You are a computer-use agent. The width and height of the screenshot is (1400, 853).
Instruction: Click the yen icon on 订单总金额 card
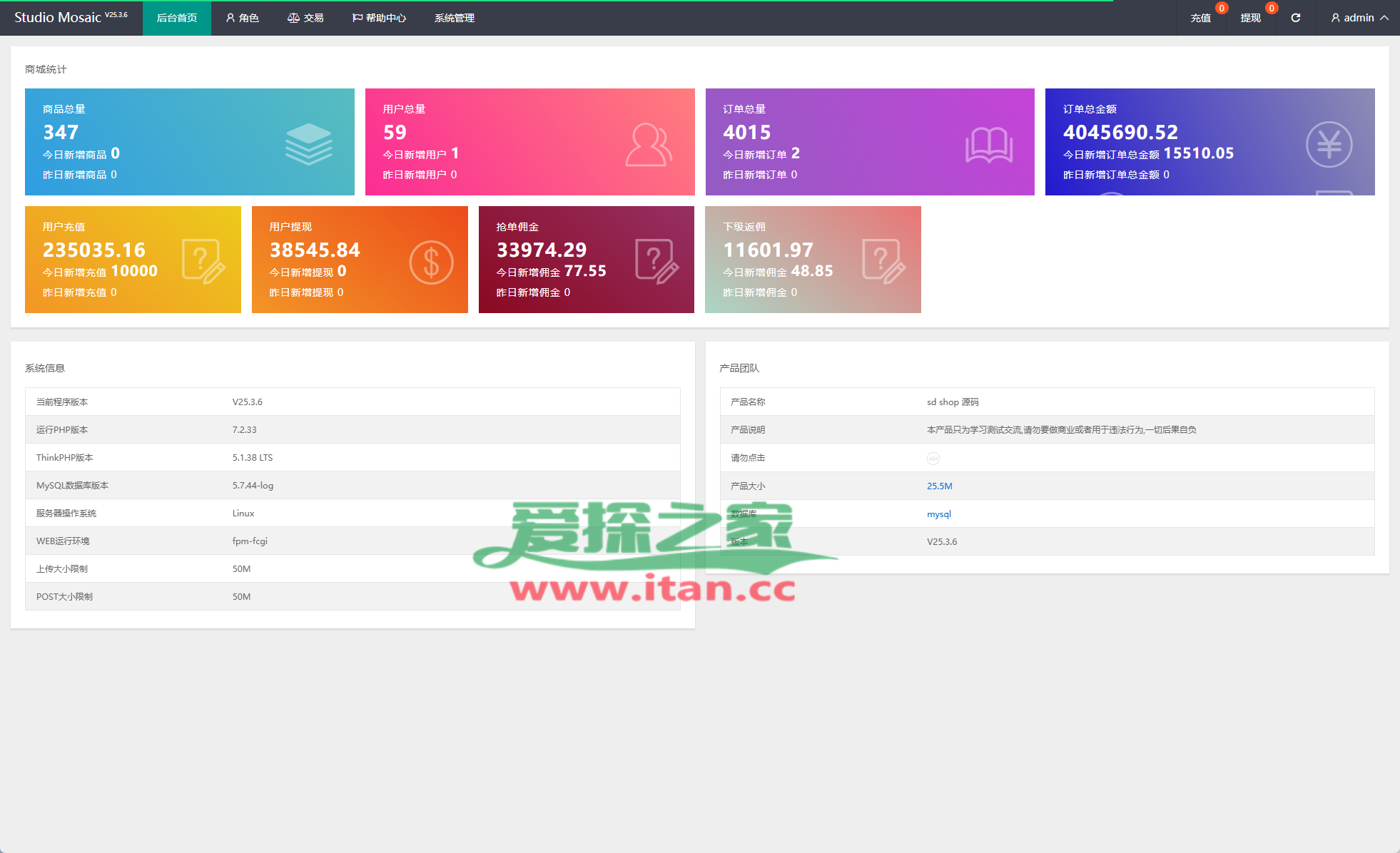[1329, 145]
